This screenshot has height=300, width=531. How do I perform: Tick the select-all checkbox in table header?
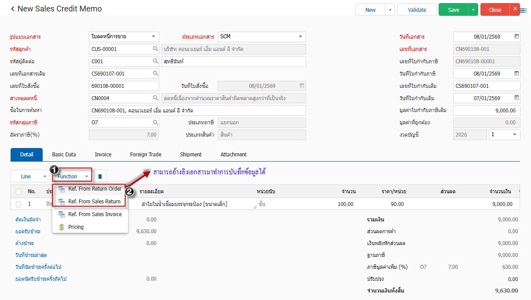18,192
